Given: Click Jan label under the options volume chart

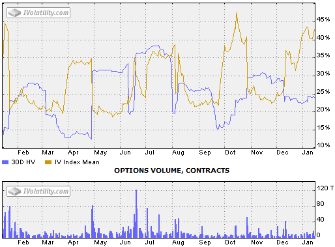Looking at the screenshot, I should tap(308, 242).
